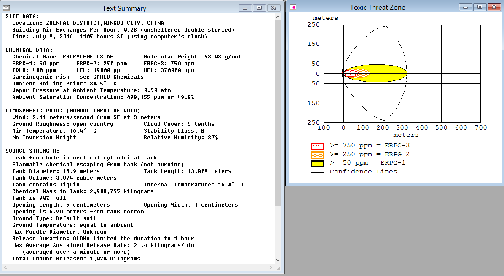Click 'Leak from hole in vertical cylindrical tank'
504x276 pixels.
[x=85, y=158]
